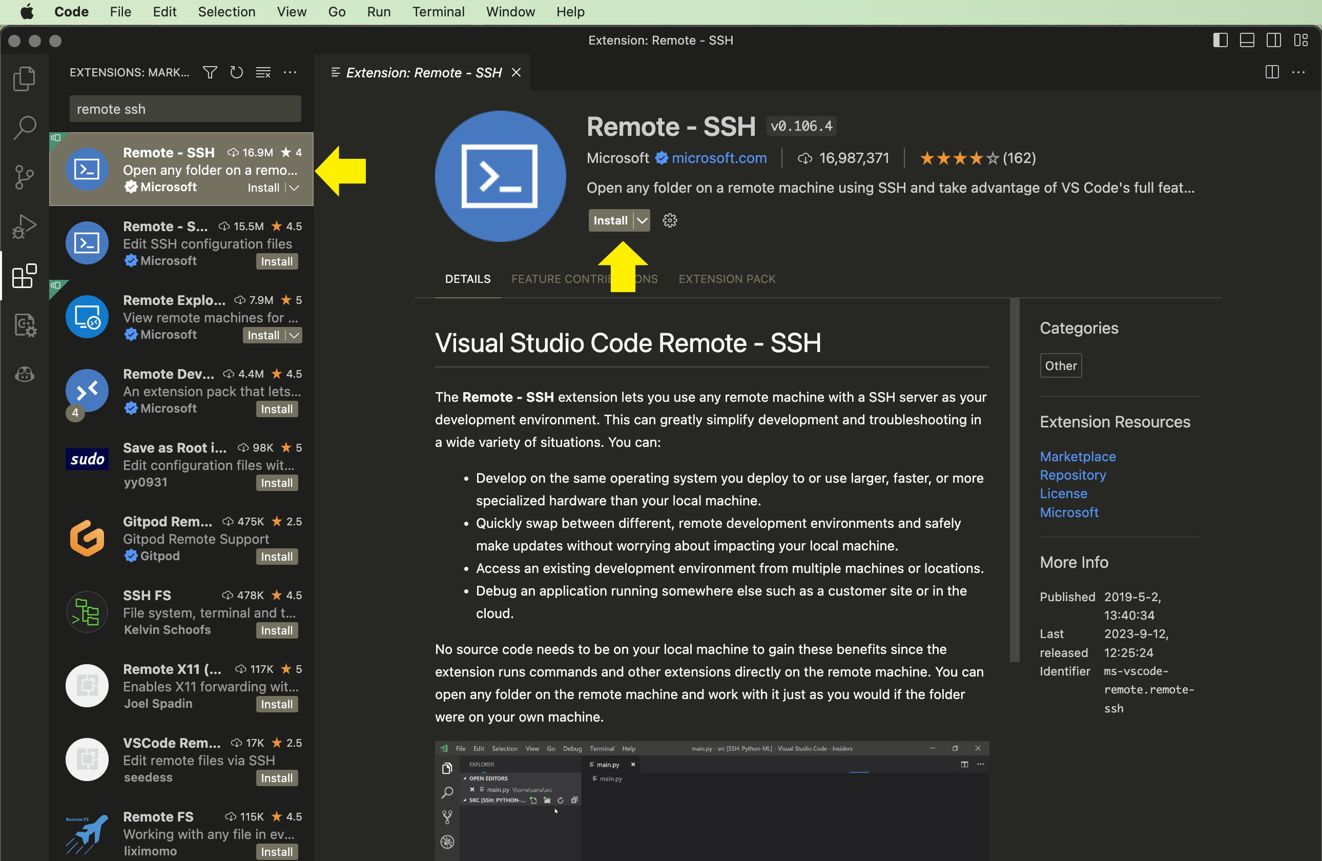
Task: Click the Gitpod Remote extension icon
Action: pos(87,538)
